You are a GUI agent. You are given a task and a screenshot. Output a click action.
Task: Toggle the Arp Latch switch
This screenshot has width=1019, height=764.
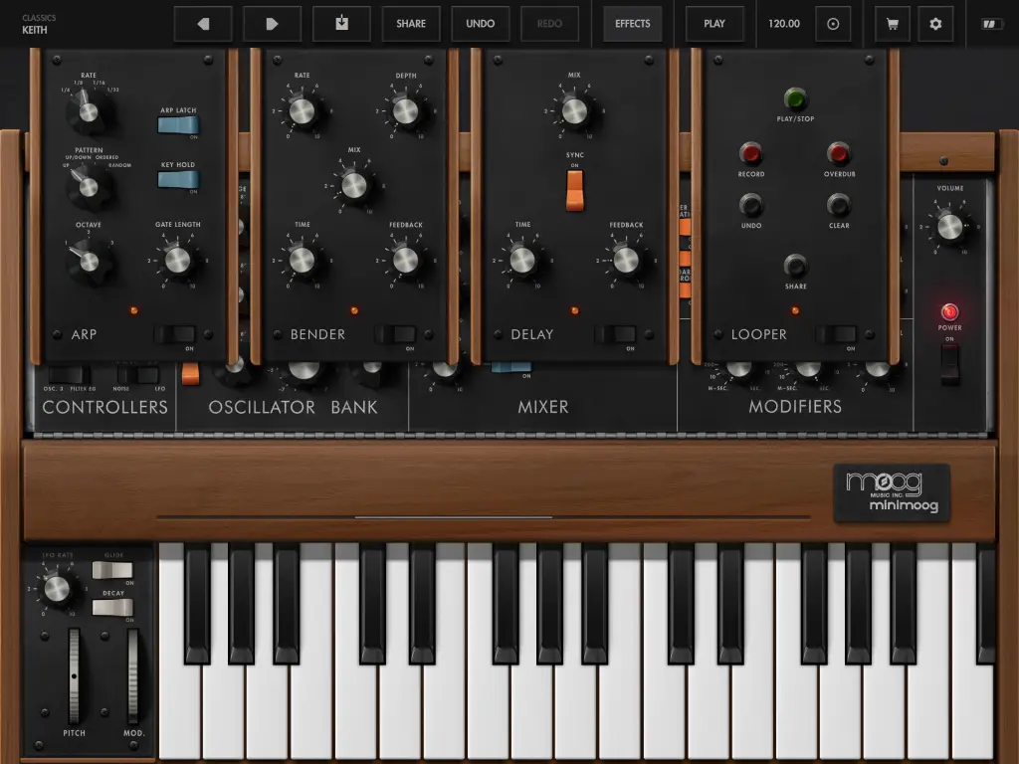click(178, 124)
